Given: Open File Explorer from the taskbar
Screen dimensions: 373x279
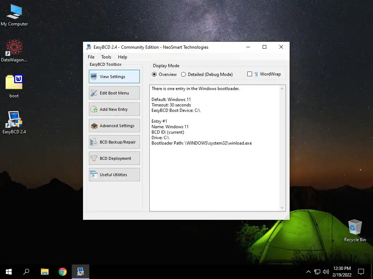Looking at the screenshot, I should [x=44, y=272].
